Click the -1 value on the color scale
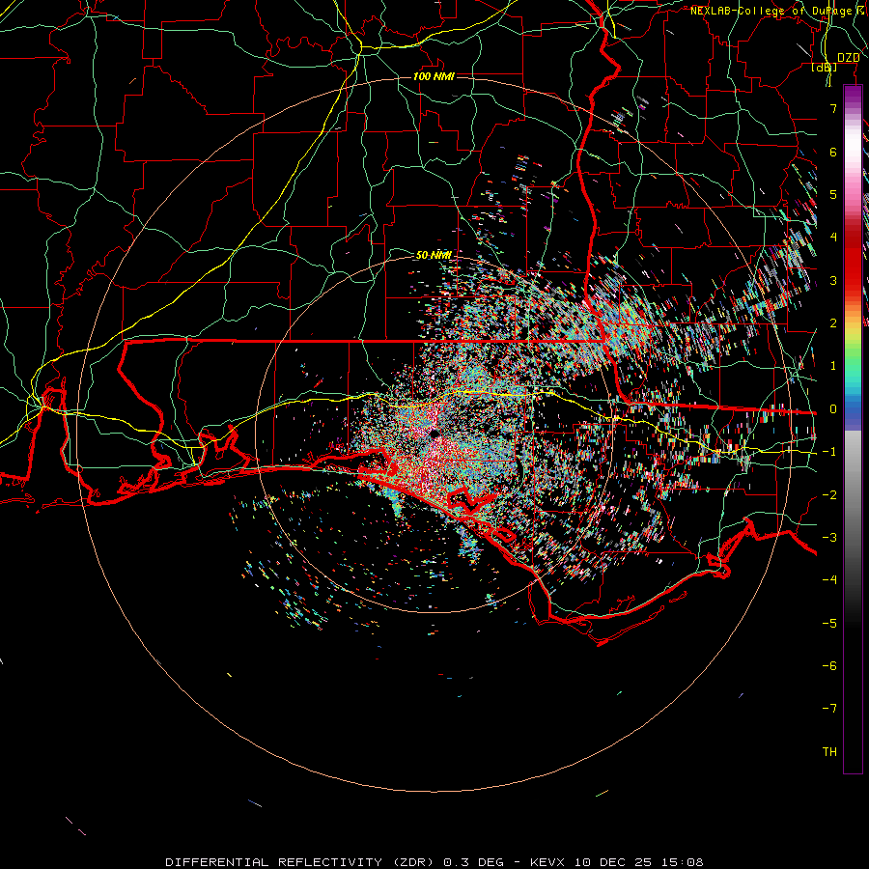 pos(829,452)
